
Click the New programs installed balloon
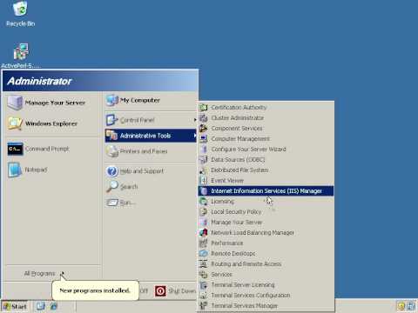click(x=95, y=290)
